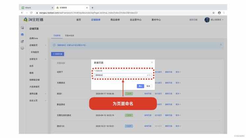Click the delete page link in the 2020-09-15 row
246x138 pixels.
pos(169,115)
